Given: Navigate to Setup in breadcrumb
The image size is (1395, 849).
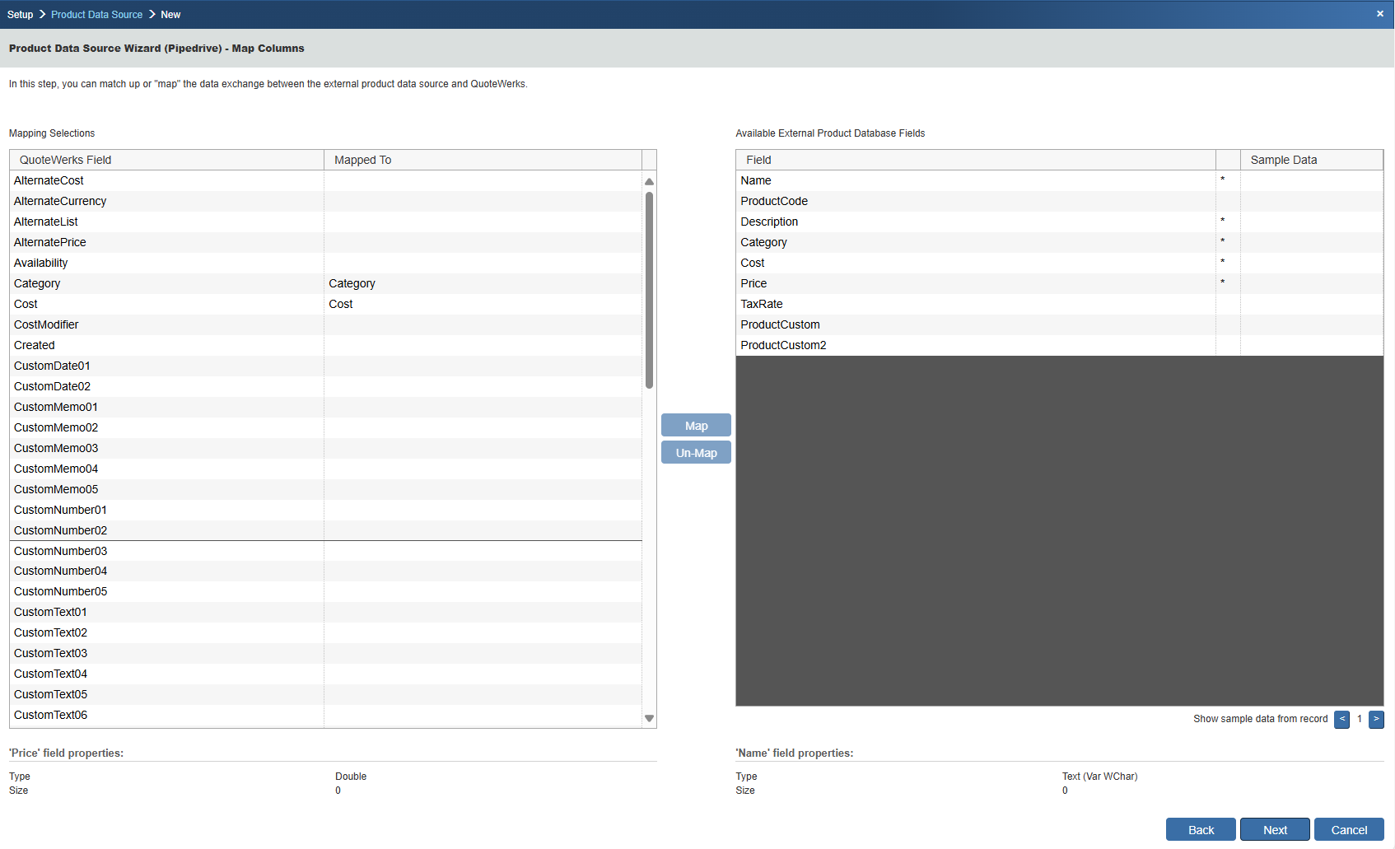Looking at the screenshot, I should [x=21, y=15].
